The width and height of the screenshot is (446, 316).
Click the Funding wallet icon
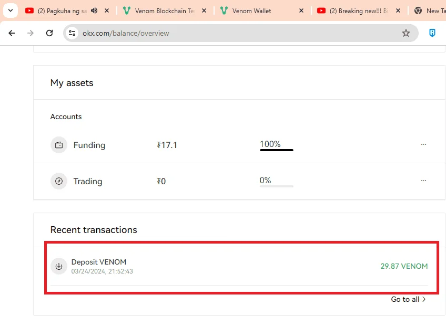pyautogui.click(x=59, y=145)
